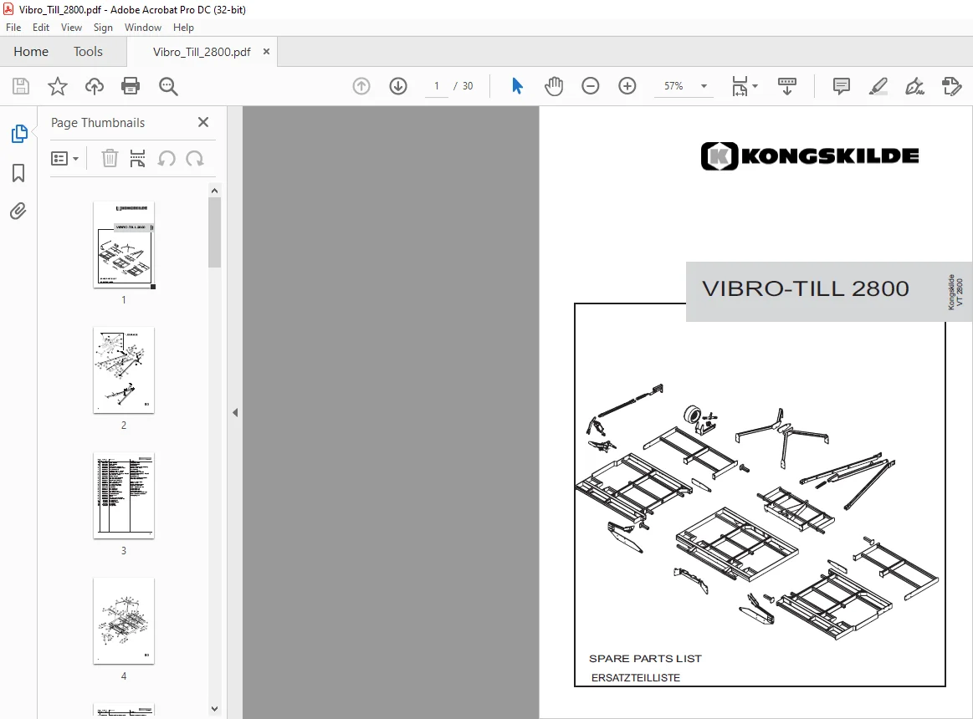Print the file using the printer icon
This screenshot has width=973, height=719.
[131, 86]
